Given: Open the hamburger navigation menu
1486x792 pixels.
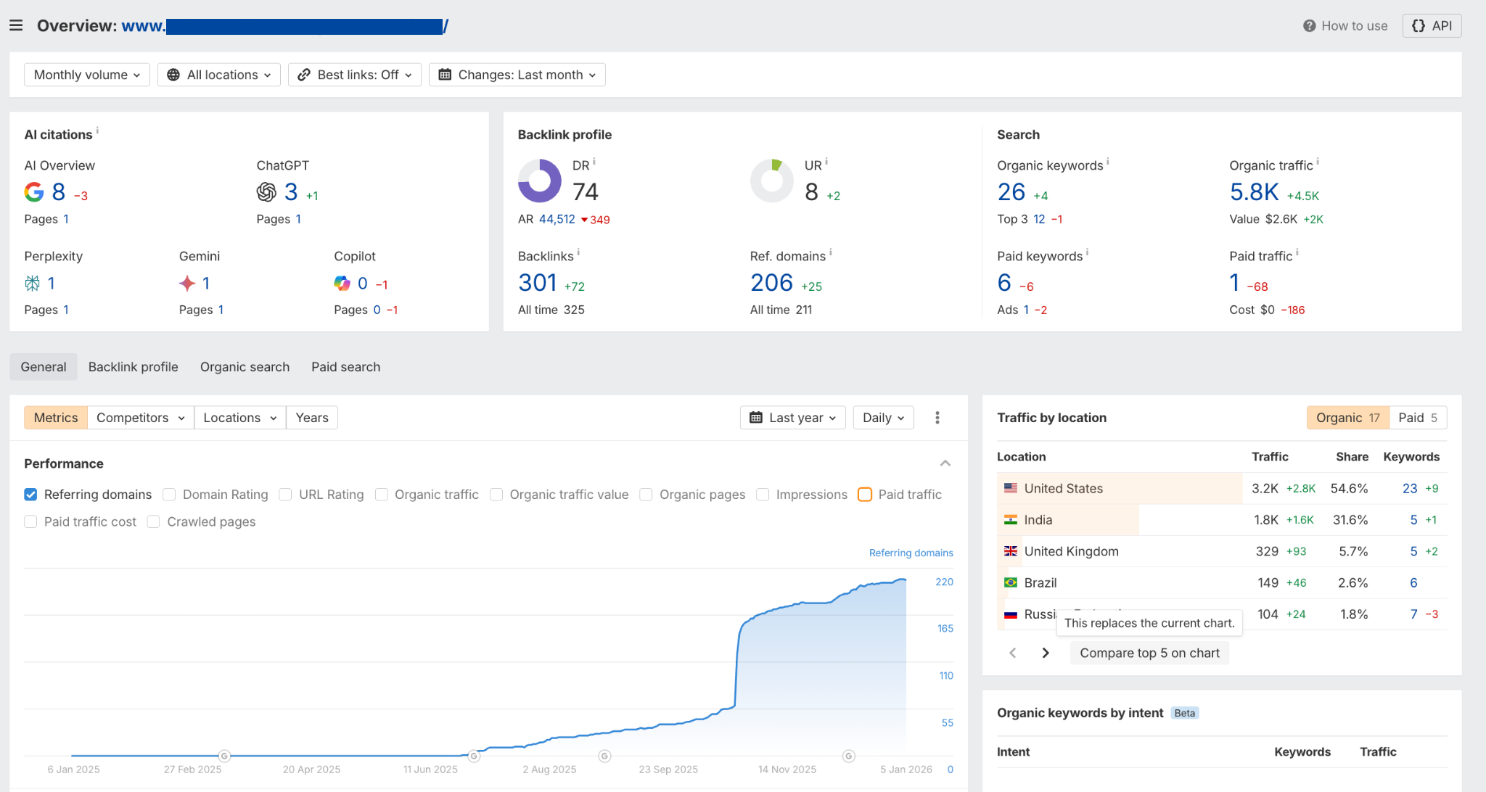Looking at the screenshot, I should 17,25.
